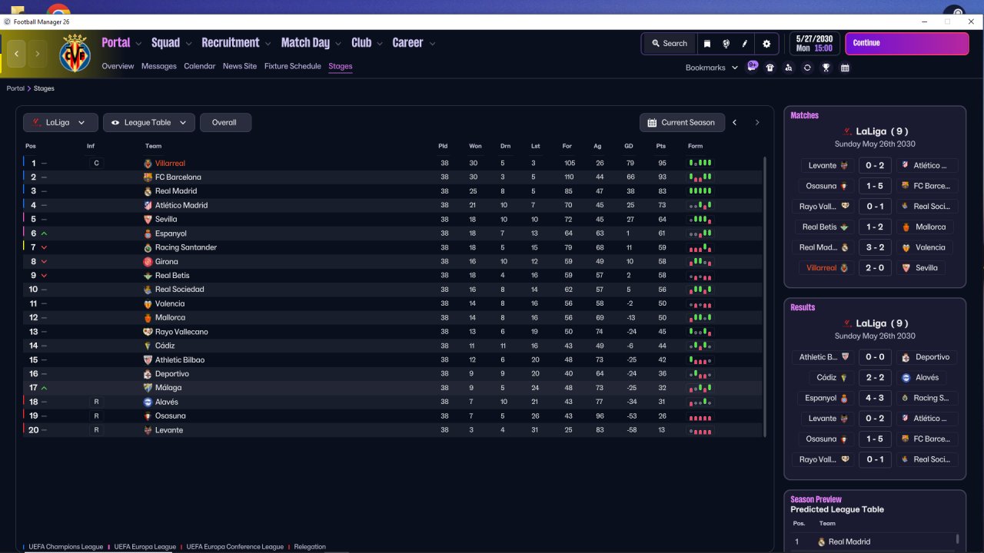Open the globe icon in the top toolbar
This screenshot has width=984, height=553.
coord(726,44)
